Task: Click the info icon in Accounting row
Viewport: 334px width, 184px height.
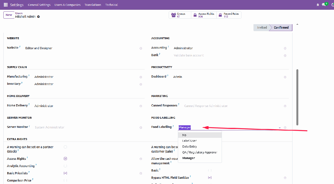Action: coord(285,48)
